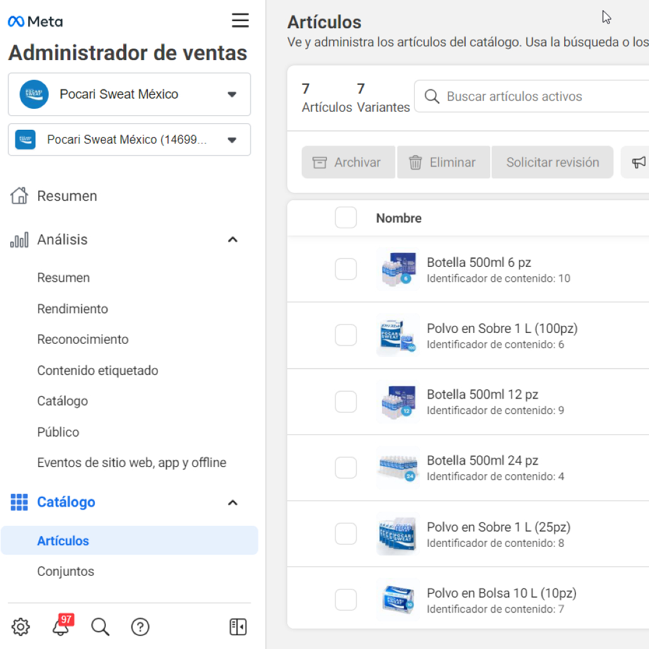Open Polvo en Bolsa 10 L thumbnail
The width and height of the screenshot is (649, 649).
[398, 600]
